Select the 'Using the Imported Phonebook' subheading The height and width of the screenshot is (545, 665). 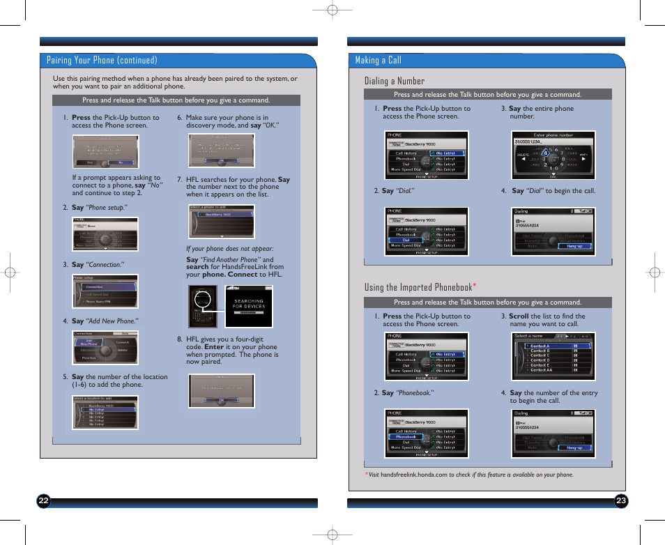pyautogui.click(x=418, y=287)
